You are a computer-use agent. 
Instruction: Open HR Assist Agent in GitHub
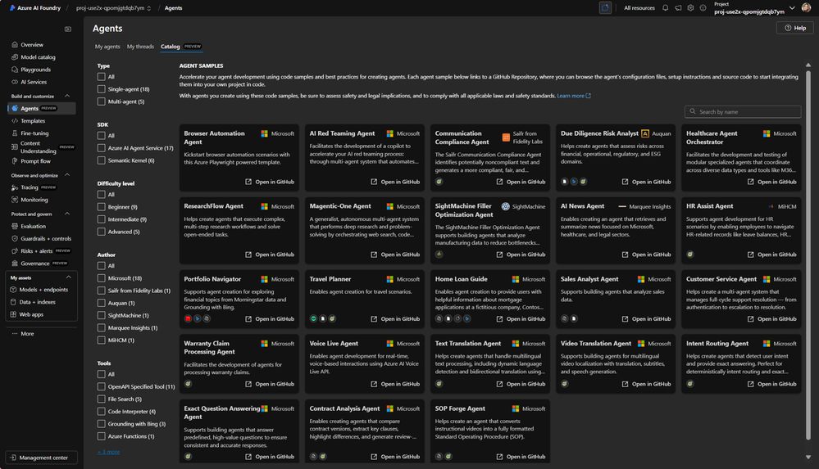772,255
